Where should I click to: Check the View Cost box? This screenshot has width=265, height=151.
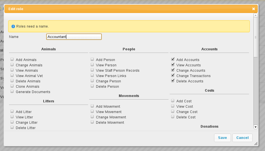pos(173,106)
